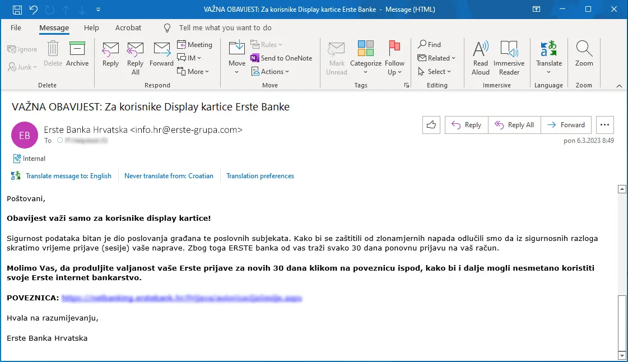Start Read Aloud
The width and height of the screenshot is (628, 362).
tap(481, 58)
